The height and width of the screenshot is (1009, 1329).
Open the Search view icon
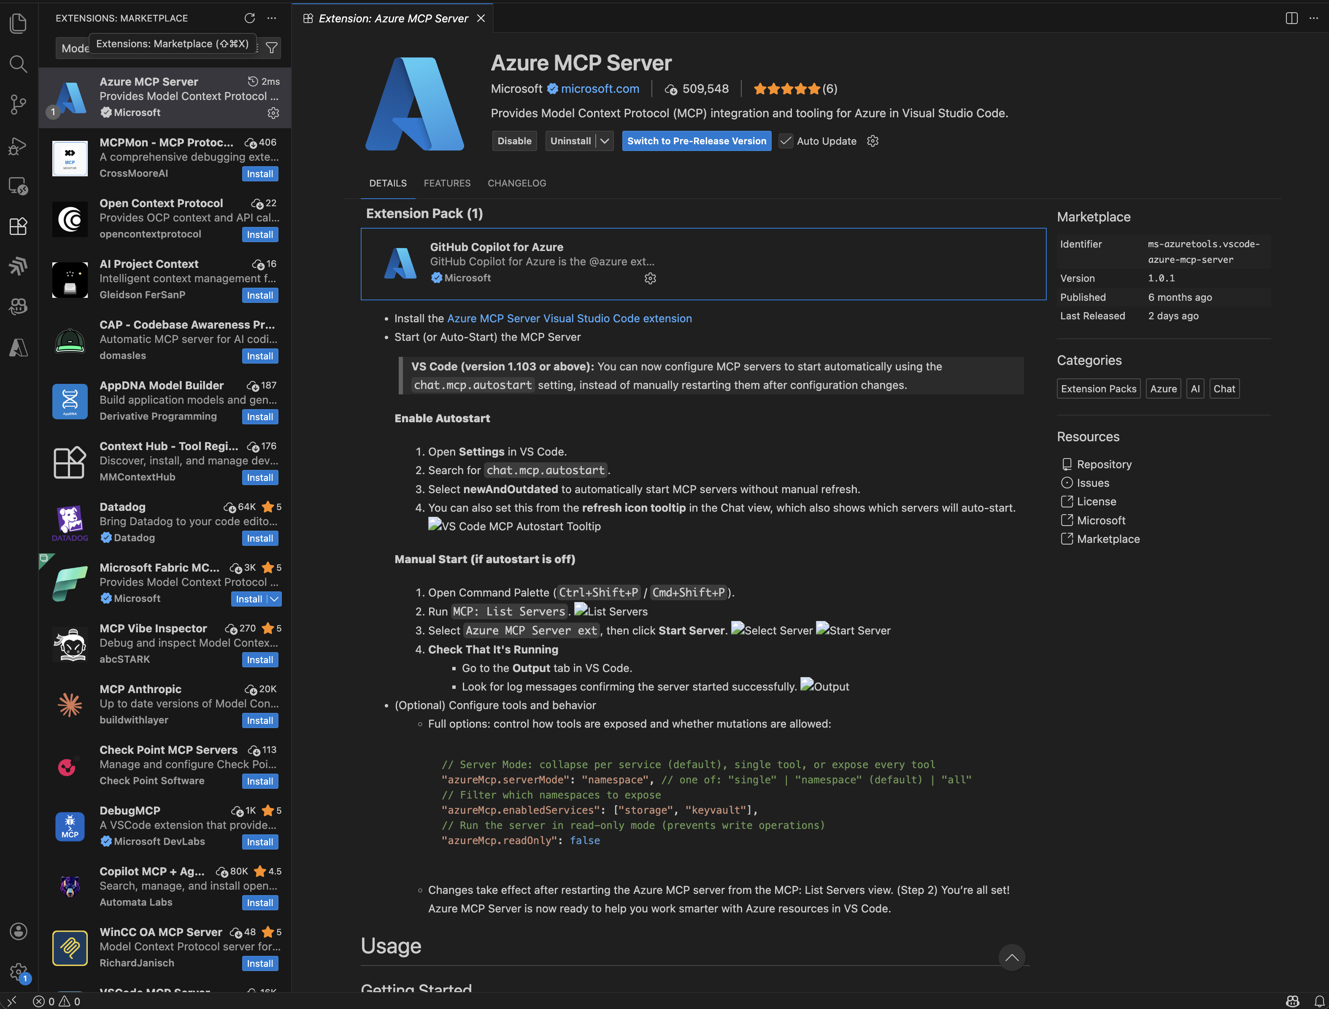(x=19, y=64)
